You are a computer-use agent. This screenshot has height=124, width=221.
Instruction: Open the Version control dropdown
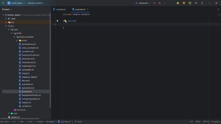click(36, 3)
